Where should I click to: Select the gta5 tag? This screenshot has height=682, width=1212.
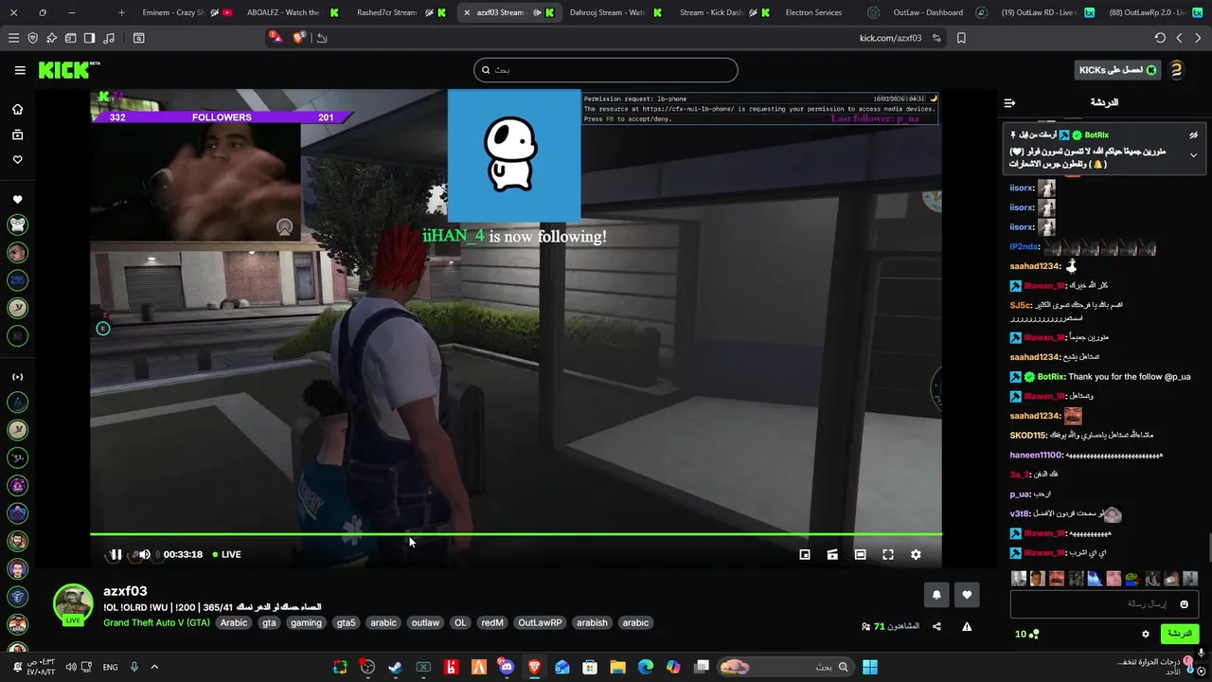[346, 622]
